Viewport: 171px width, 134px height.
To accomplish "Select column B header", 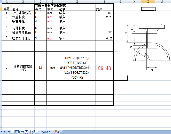I will click(23, 2).
